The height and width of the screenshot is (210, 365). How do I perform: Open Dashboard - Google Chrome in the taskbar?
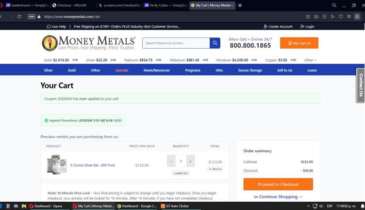pyautogui.click(x=137, y=206)
